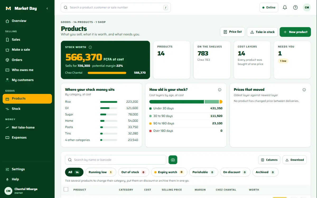Filter by Out of stock
This screenshot has height=198, width=317.
pos(134,172)
